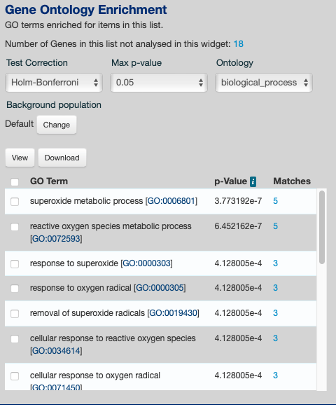Click the Change background population button
Image resolution: width=336 pixels, height=407 pixels.
tap(57, 125)
